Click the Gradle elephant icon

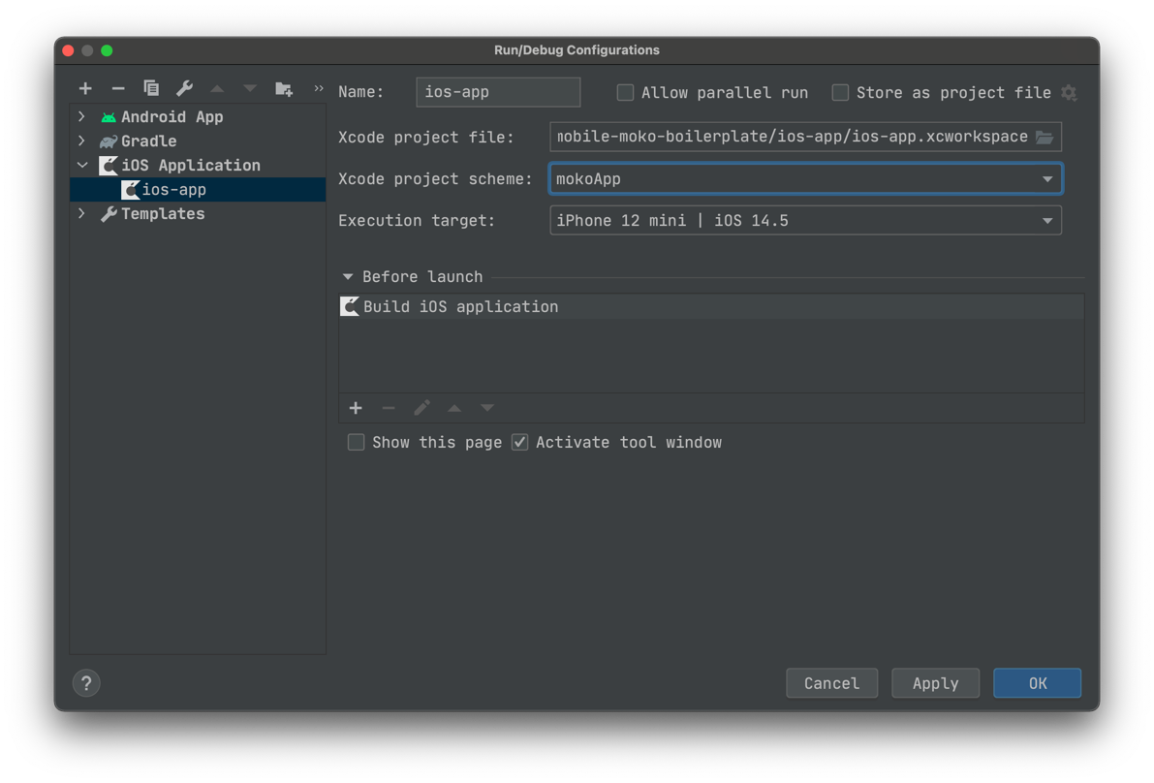tap(109, 141)
